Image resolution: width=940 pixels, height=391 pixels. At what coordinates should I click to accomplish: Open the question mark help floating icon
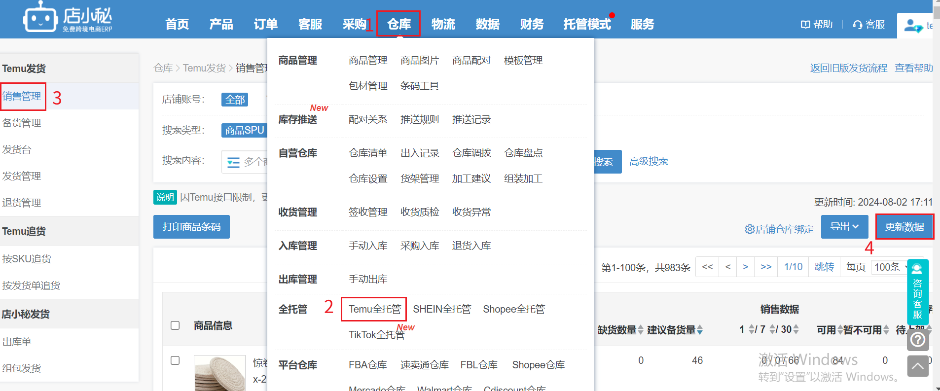[x=918, y=340]
